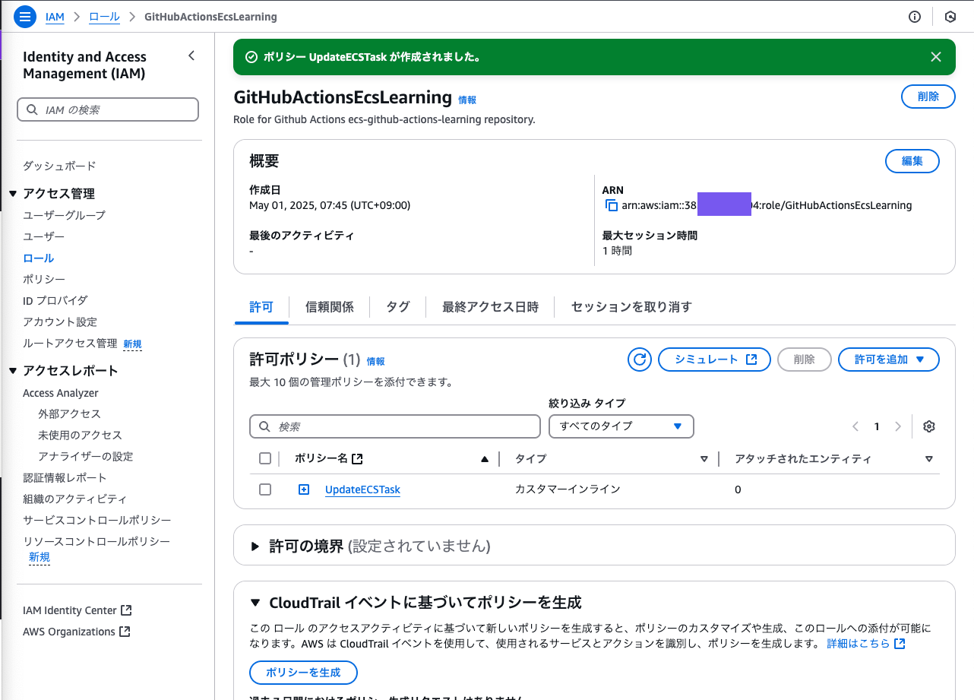
Task: Click the hexagonal settings icon top right
Action: tap(950, 16)
